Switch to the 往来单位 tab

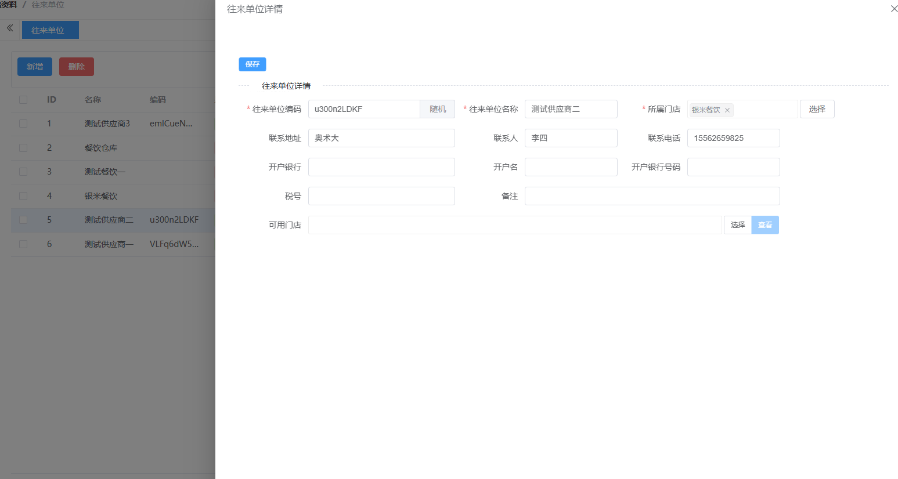[50, 30]
